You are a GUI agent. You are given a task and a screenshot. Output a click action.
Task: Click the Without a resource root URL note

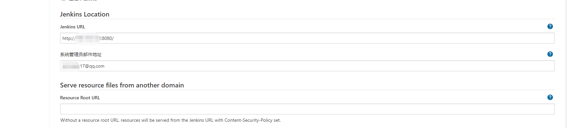[x=170, y=120]
